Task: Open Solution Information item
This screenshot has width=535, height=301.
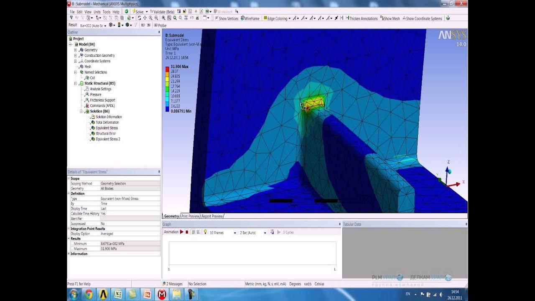Action: 109,117
